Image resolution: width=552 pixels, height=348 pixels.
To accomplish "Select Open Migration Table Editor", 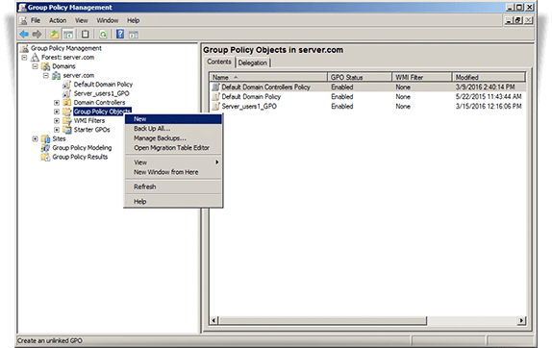I will [x=173, y=148].
